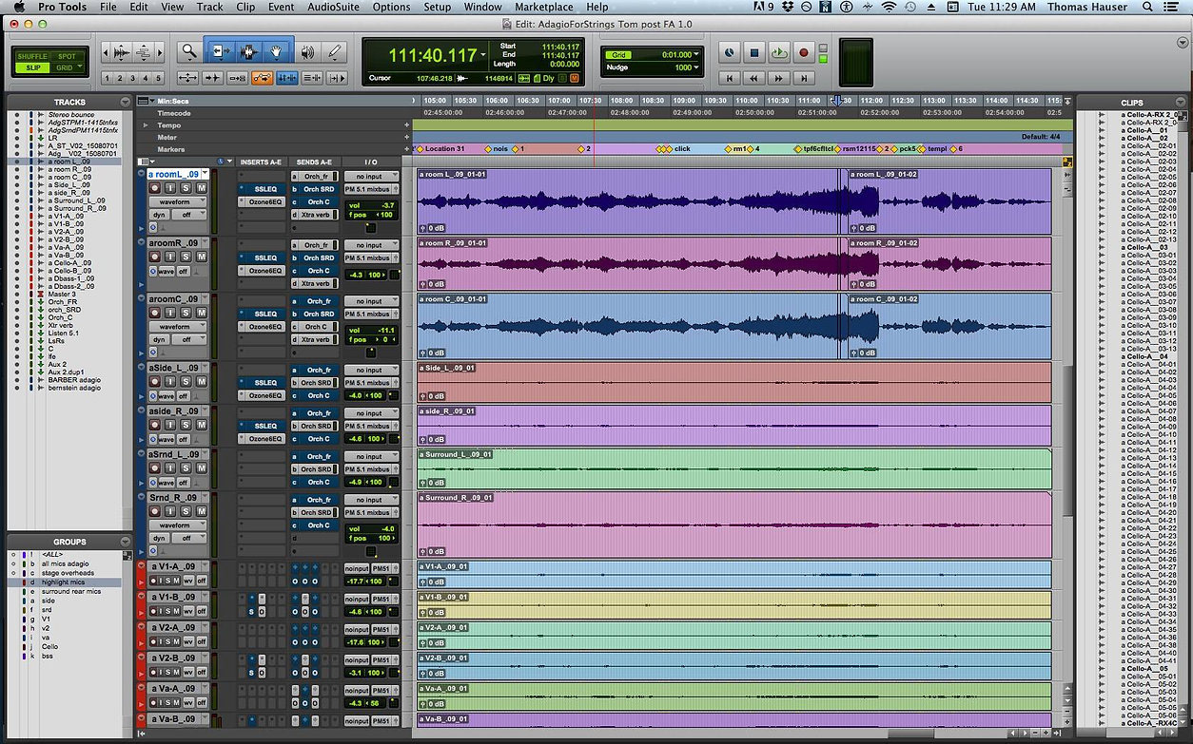Viewport: 1193px width, 744px height.
Task: Click the Rewind transport button
Action: click(754, 78)
